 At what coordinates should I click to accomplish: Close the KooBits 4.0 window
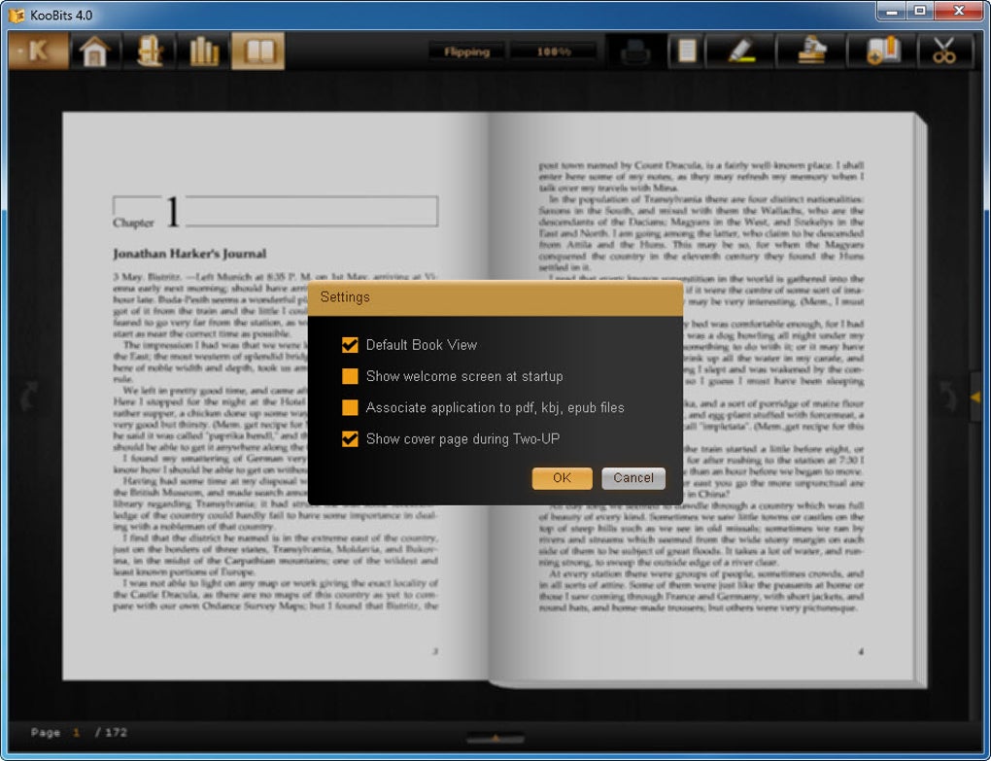(x=959, y=11)
